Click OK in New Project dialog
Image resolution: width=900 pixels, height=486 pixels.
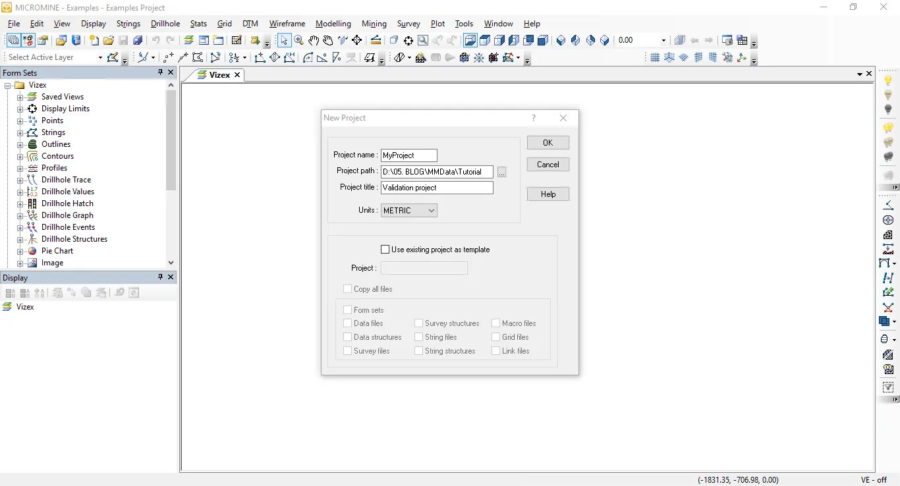click(548, 143)
